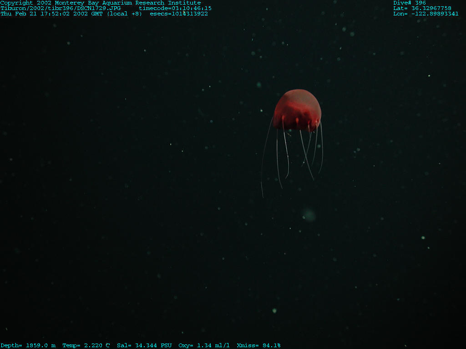Click the 'Temp= 2.220 C' reading
466x349 pixels.
pyautogui.click(x=86, y=345)
